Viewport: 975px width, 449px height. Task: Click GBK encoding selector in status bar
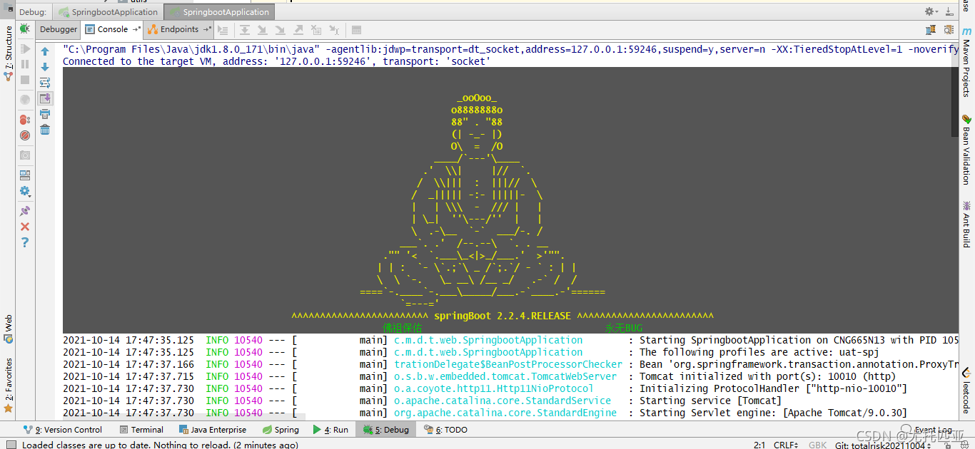click(818, 445)
